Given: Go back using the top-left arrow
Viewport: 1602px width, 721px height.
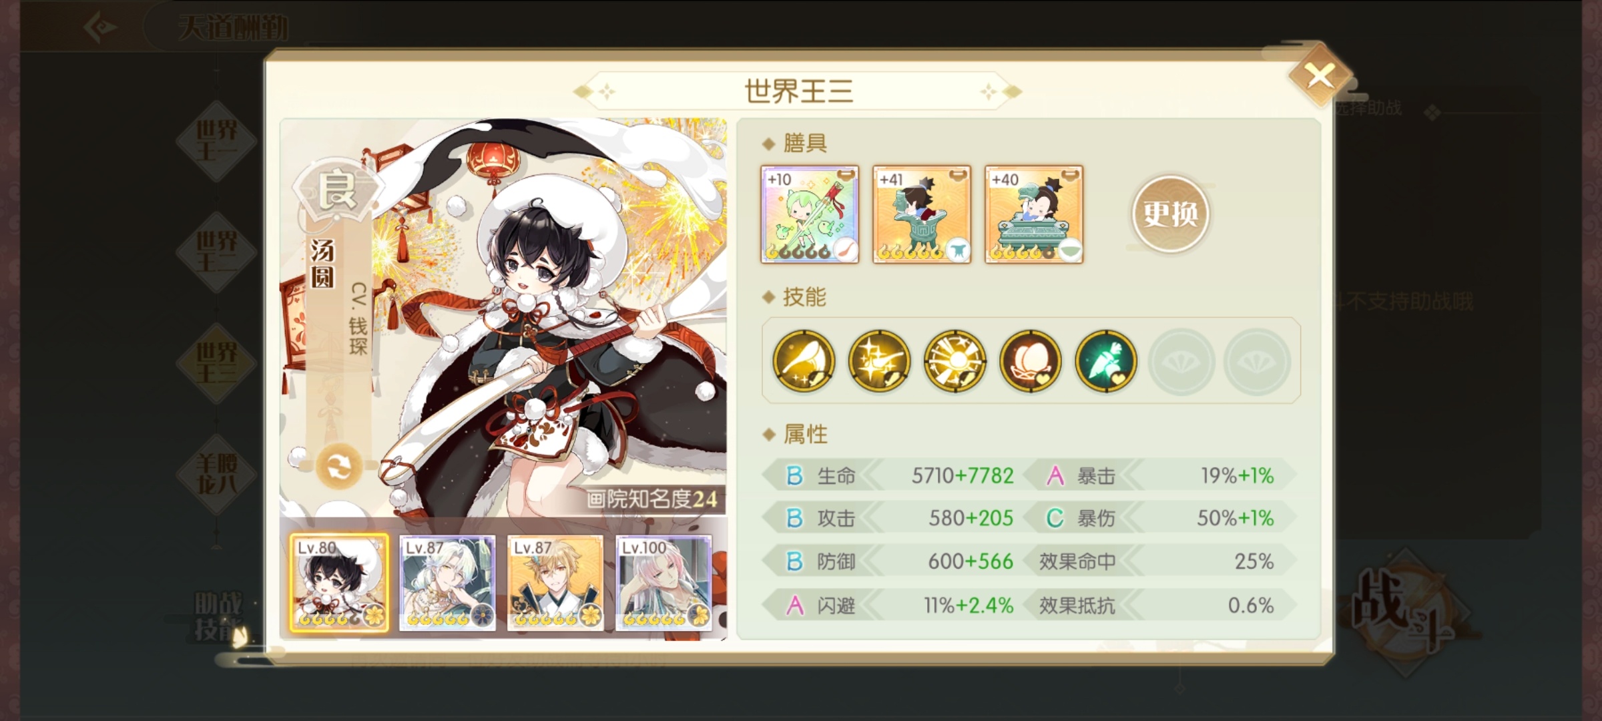Looking at the screenshot, I should coord(100,27).
